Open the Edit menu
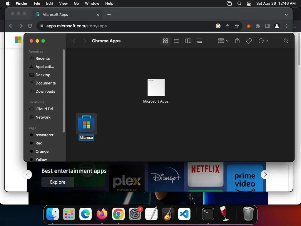 49,4
